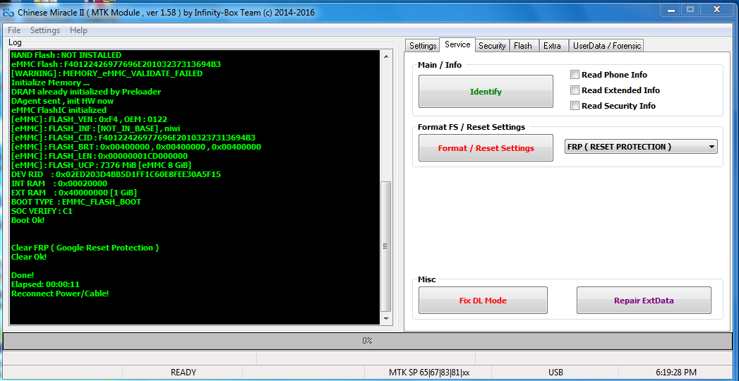Viewport: 739px width, 381px height.
Task: Click the log scrollbar thumb
Action: click(385, 246)
